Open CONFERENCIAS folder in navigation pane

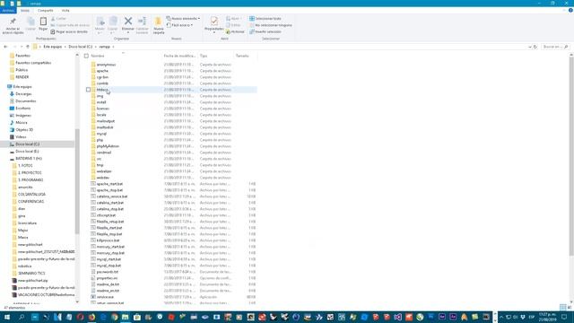(x=30, y=201)
